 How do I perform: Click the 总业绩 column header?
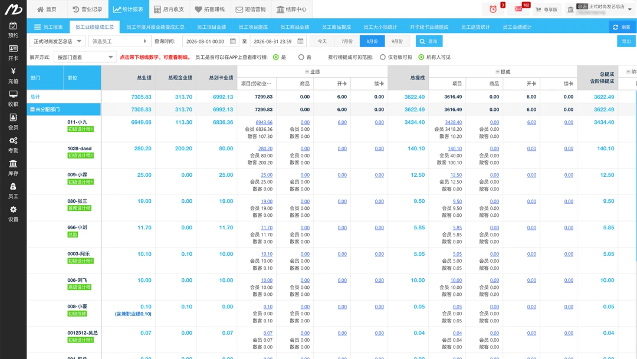click(145, 78)
